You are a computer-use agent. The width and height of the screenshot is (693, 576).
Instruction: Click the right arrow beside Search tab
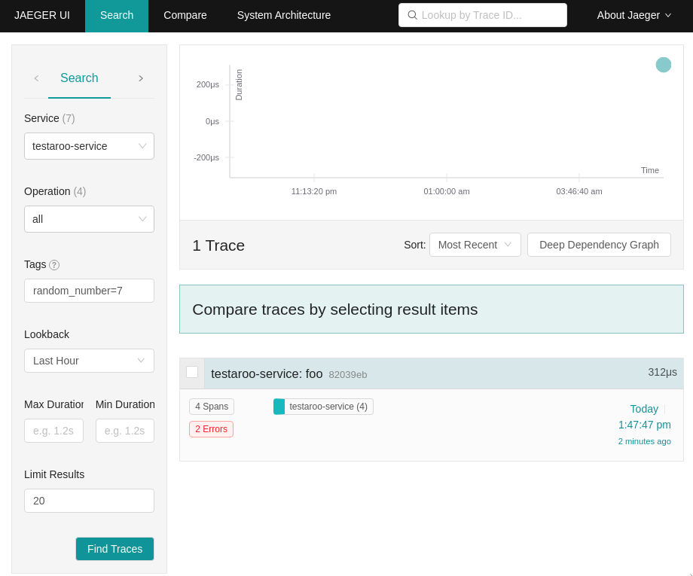[141, 78]
